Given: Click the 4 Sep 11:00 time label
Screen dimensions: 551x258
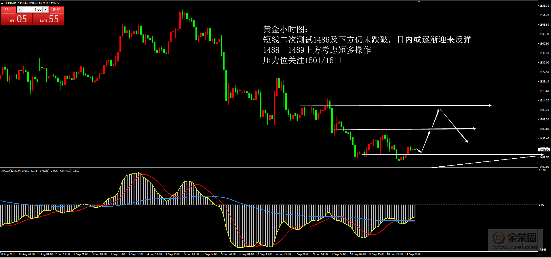Looking at the screenshot, I should pos(155,254).
